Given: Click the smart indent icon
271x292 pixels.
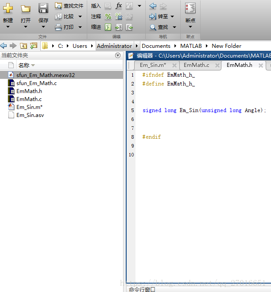Looking at the screenshot, I should tap(108, 27).
